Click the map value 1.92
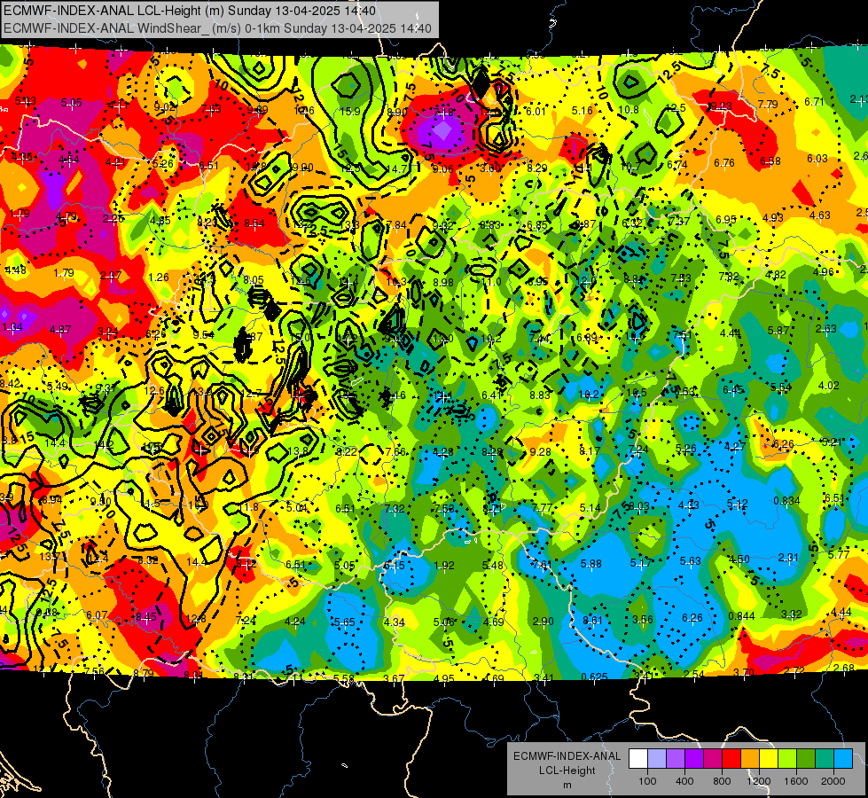 pyautogui.click(x=444, y=566)
